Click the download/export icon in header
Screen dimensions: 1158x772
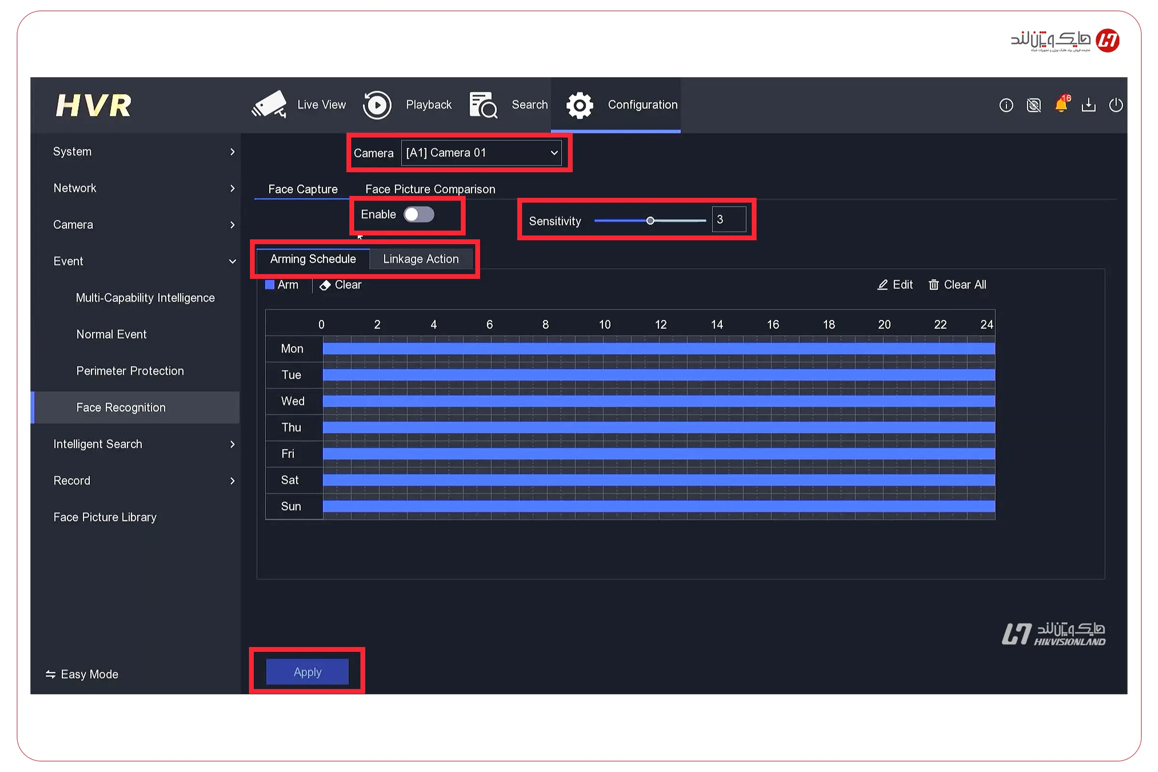tap(1089, 105)
